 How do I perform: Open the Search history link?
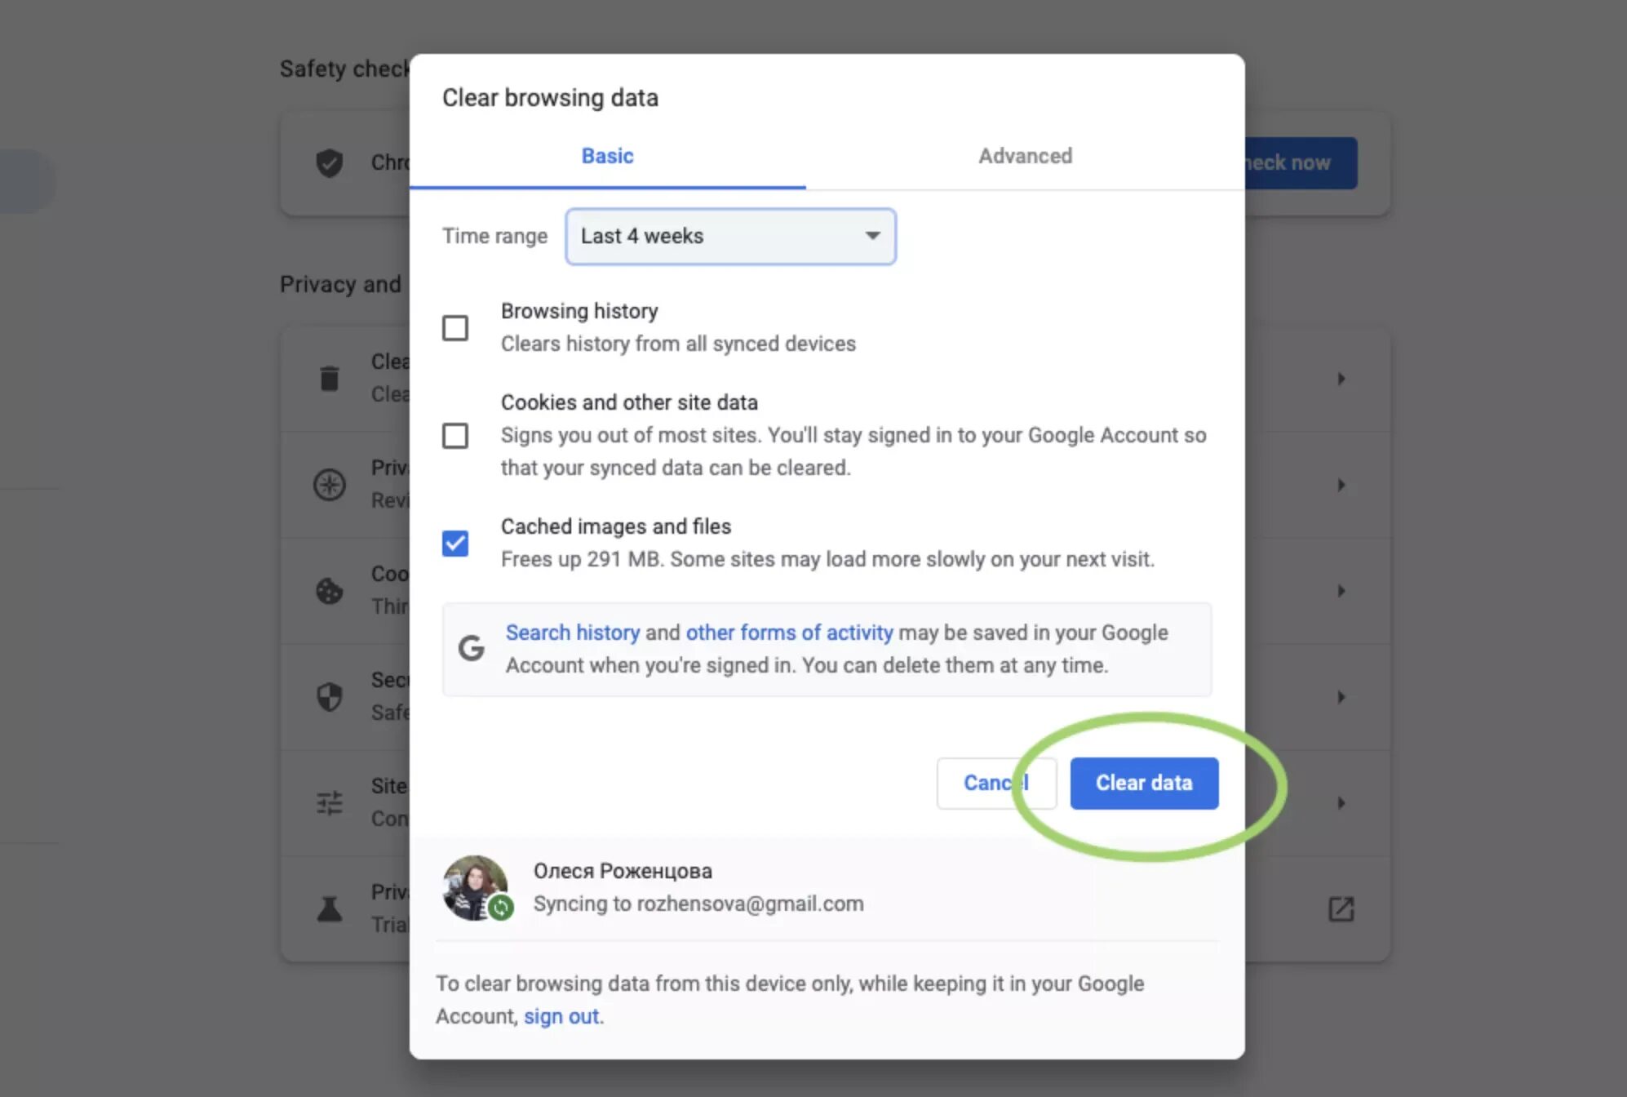(x=572, y=633)
